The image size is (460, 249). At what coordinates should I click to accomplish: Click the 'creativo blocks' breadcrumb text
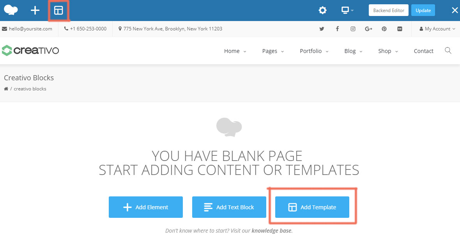[30, 89]
